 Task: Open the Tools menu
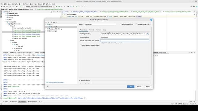tap(40, 4)
